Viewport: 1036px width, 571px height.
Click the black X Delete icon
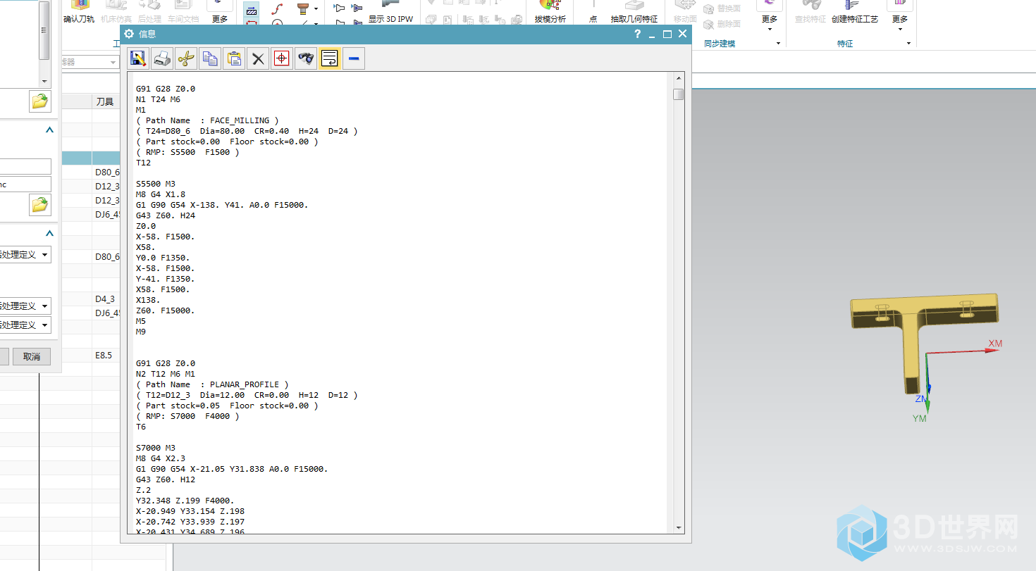258,59
